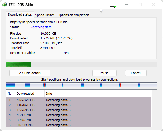Select connection row 3 with 123.545 MB
The image size is (163, 131).
coord(79,110)
